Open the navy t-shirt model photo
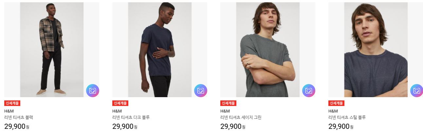The width and height of the screenshot is (423, 140). point(160,50)
